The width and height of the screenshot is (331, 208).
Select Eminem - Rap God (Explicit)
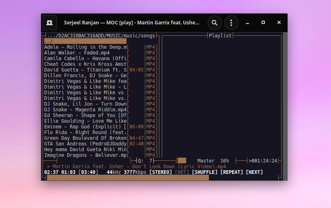pos(85,127)
